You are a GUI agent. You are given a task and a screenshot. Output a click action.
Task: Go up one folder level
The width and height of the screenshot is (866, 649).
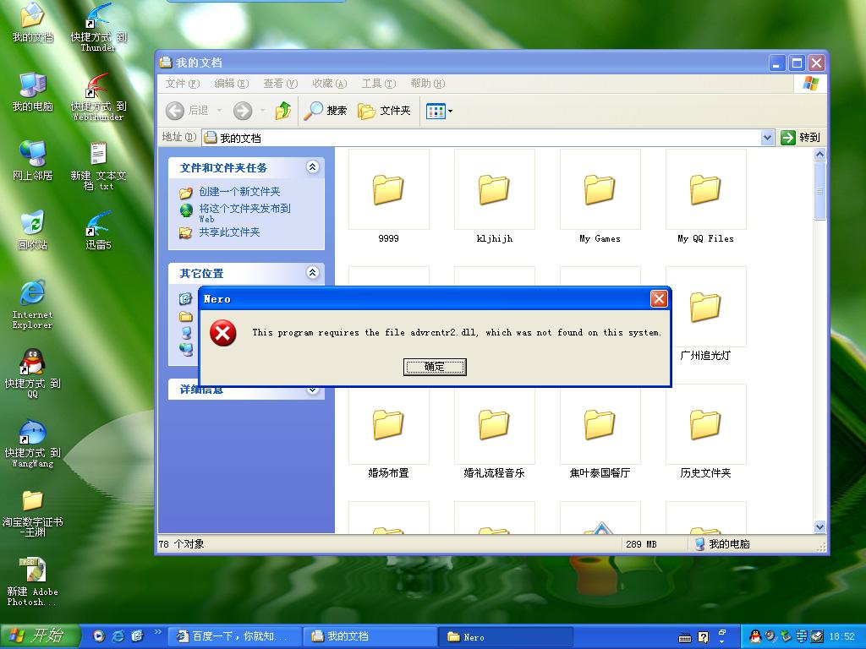(283, 111)
